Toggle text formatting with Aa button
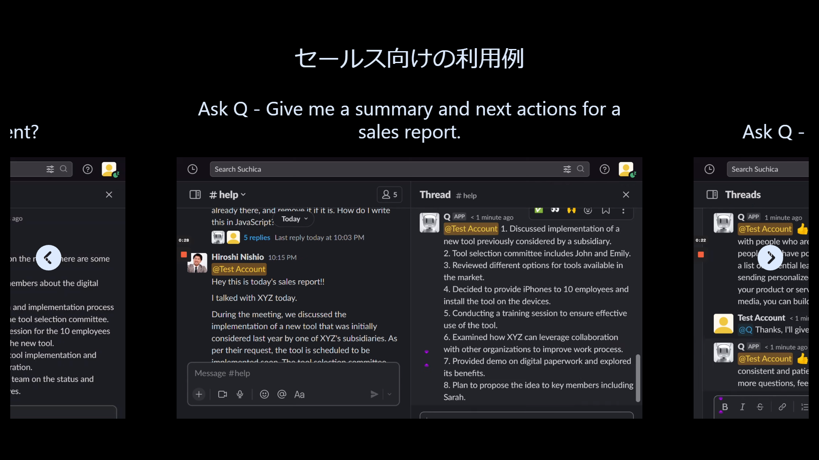 coord(299,394)
